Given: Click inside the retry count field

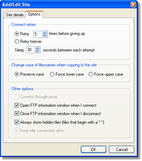Looking at the screenshot, I should coord(38,34).
